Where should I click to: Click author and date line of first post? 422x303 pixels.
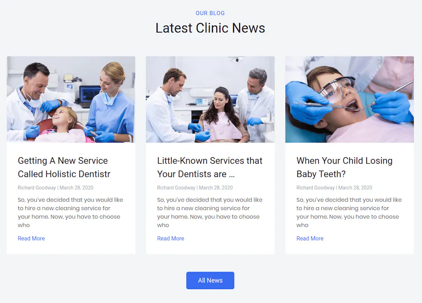pos(55,188)
